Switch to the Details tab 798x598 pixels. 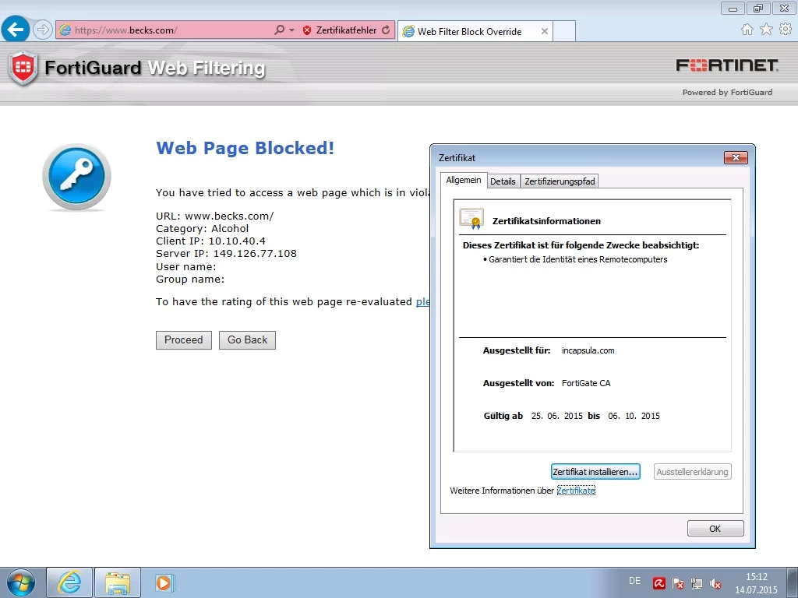(x=503, y=181)
